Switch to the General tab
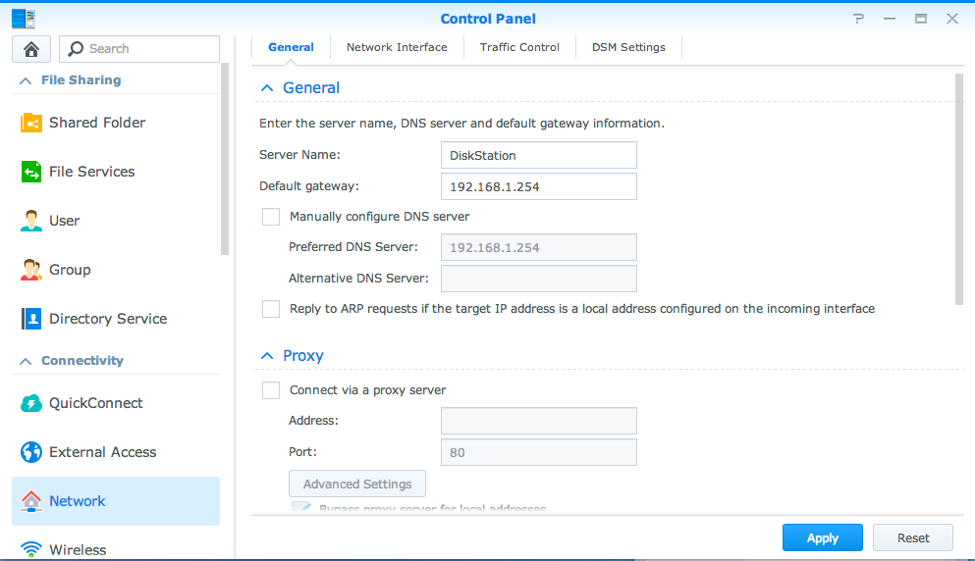This screenshot has height=561, width=975. 291,47
